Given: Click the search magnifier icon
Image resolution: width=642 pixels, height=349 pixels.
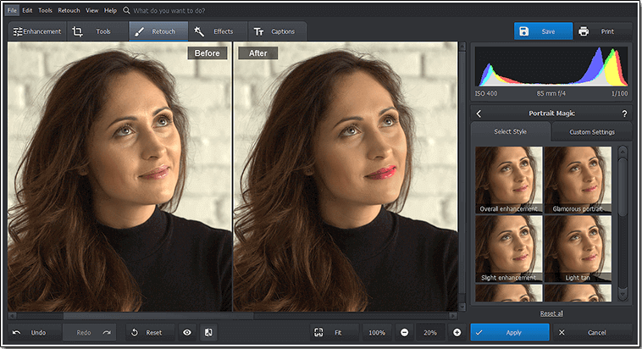Looking at the screenshot, I should (x=126, y=11).
